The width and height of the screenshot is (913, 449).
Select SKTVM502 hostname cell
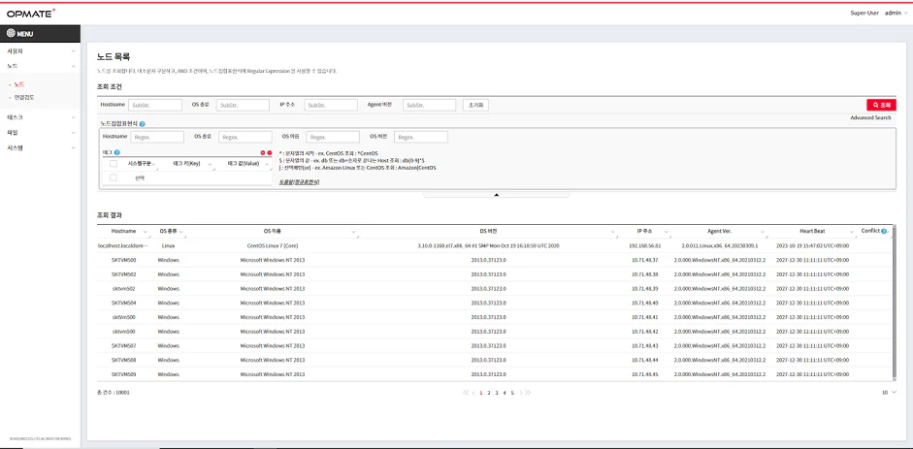click(x=124, y=274)
